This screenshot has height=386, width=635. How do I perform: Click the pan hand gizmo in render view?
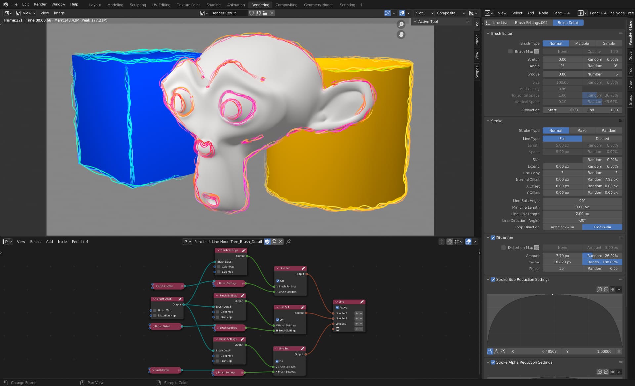tap(401, 34)
